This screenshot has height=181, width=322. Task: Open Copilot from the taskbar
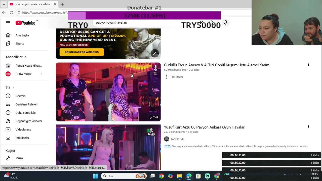pos(171,176)
